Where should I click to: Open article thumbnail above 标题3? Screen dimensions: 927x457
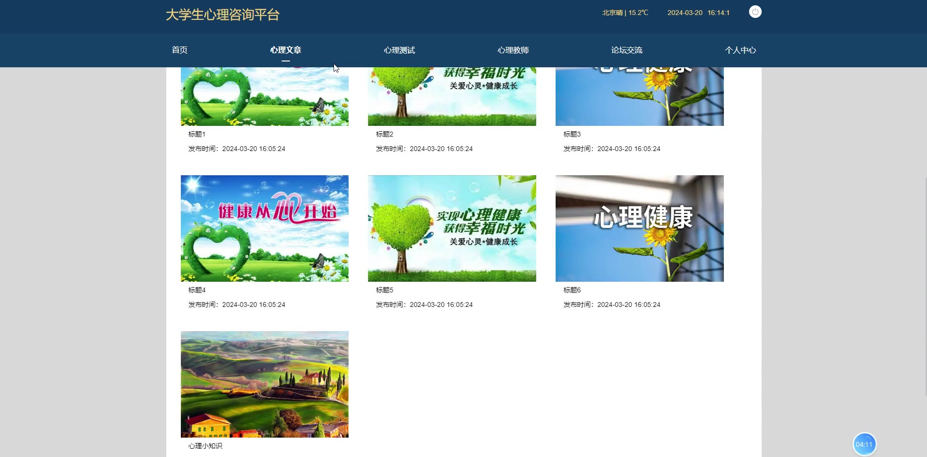click(x=639, y=96)
